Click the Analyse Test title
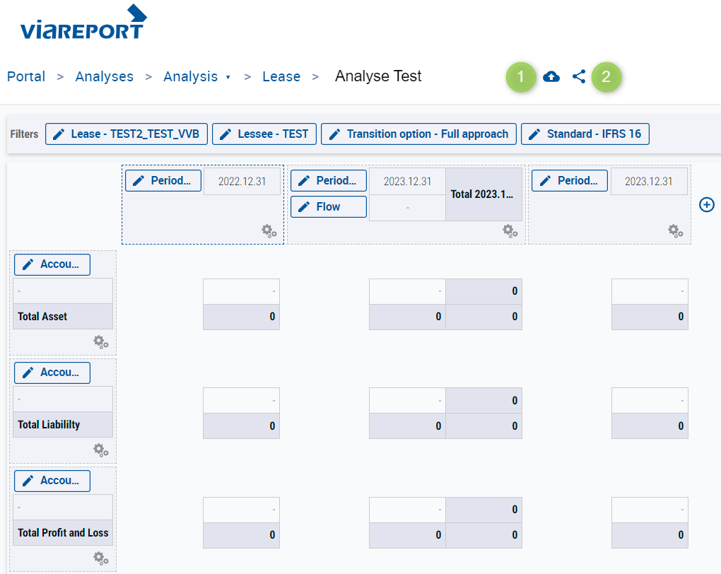Screen dimensions: 721x574 pyautogui.click(x=378, y=76)
